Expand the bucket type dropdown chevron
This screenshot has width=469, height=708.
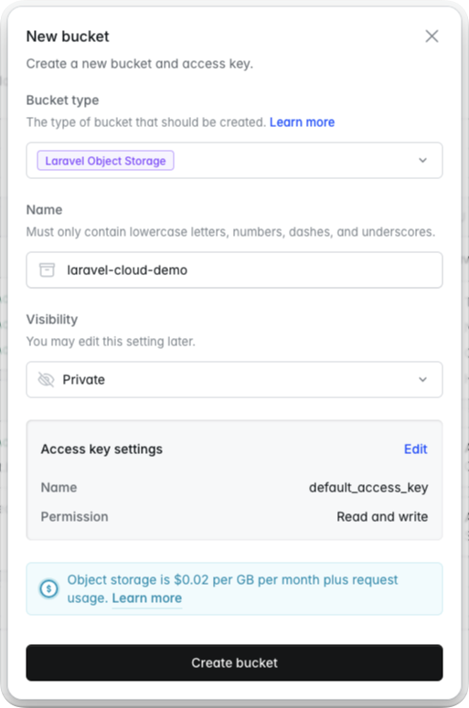(422, 160)
